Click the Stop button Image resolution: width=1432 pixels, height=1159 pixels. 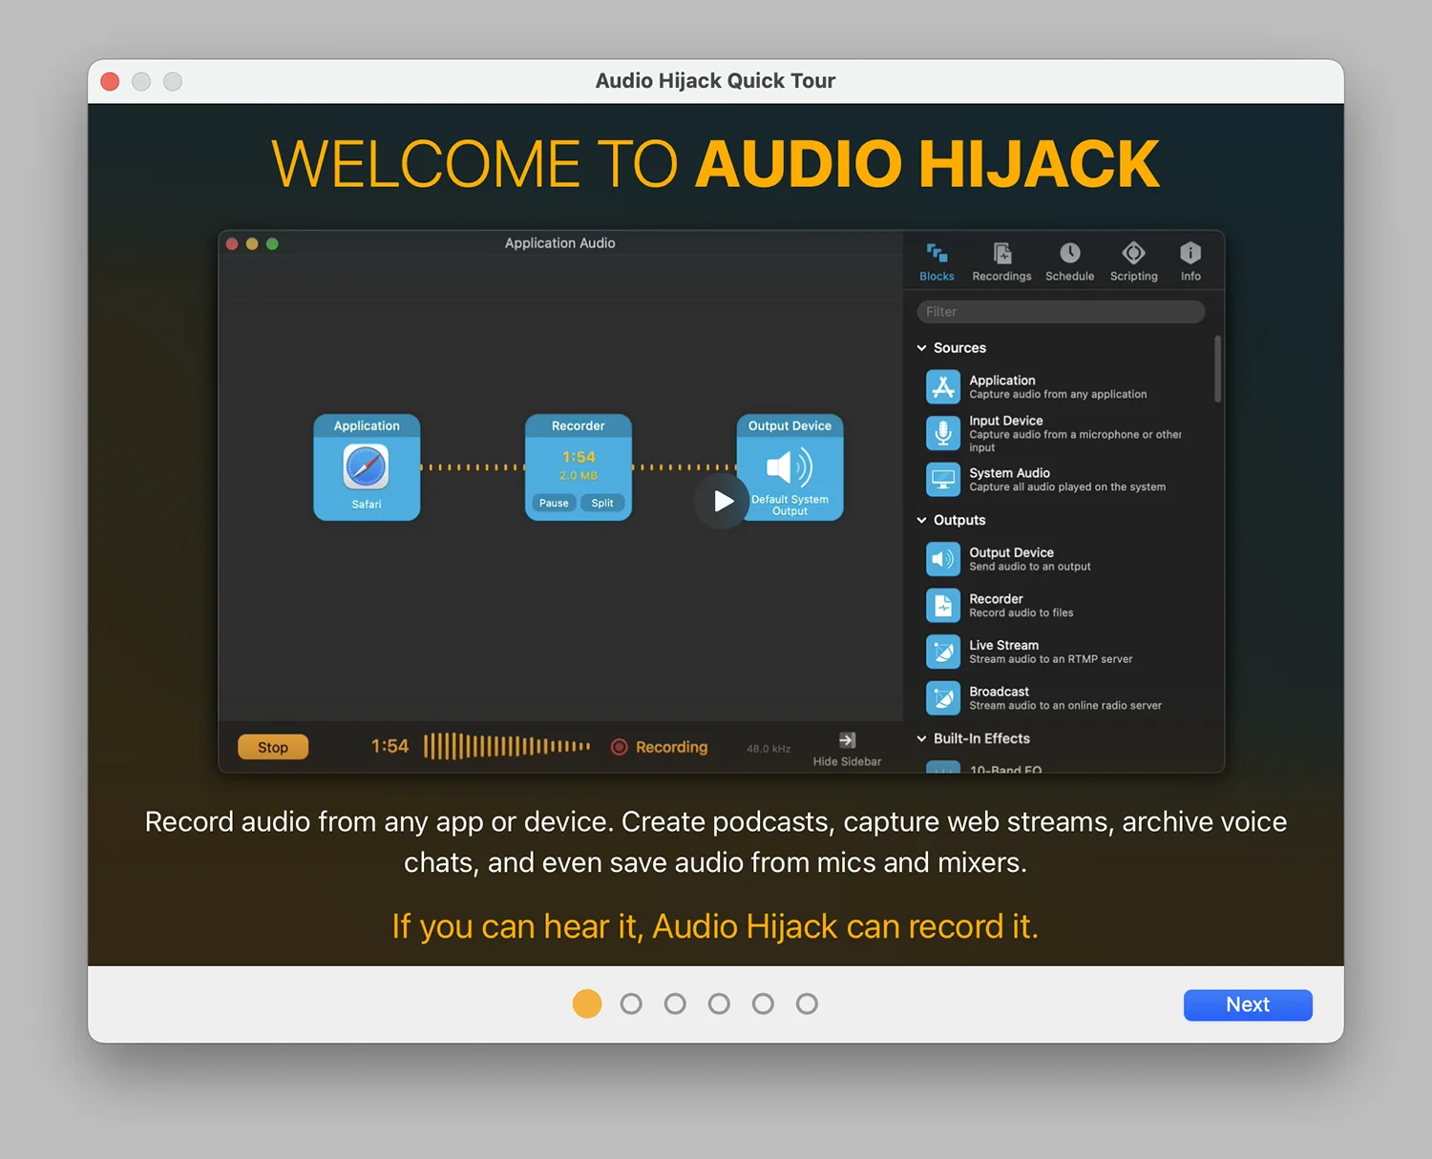click(x=272, y=747)
